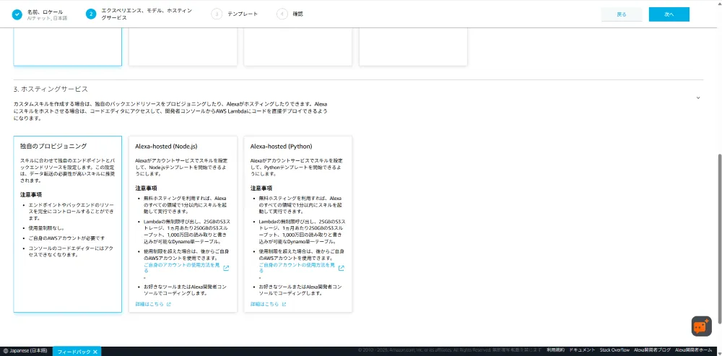
Task: Click external icon next to Python 詳細はこちら
Action: point(284,305)
